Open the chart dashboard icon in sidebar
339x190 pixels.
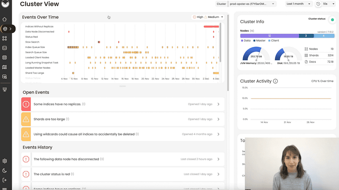pos(5,48)
